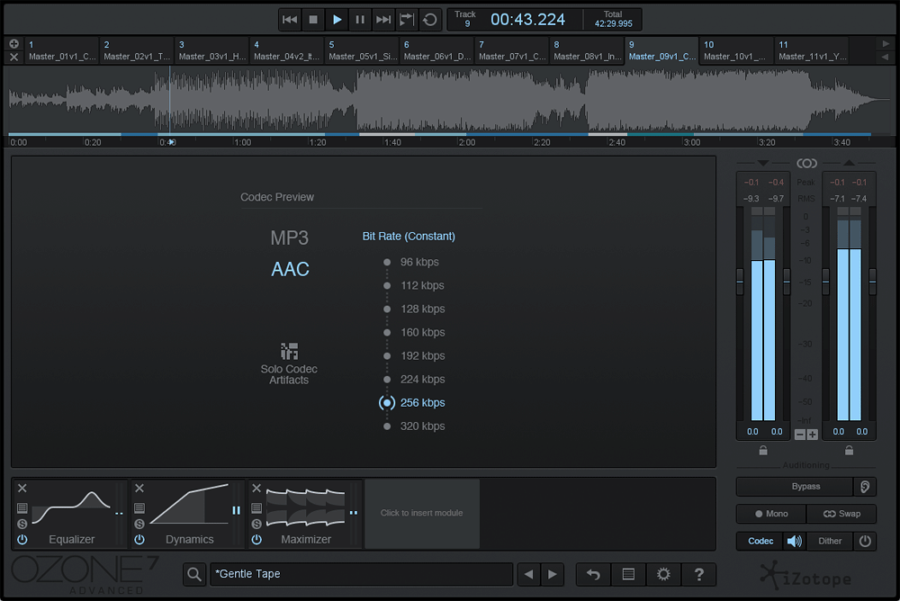The height and width of the screenshot is (601, 900).
Task: Undo last change with arrow icon
Action: 593,574
